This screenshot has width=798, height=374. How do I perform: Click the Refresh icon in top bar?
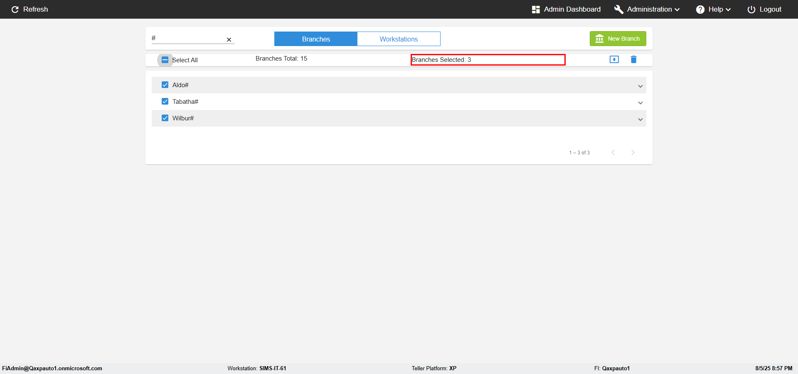coord(15,9)
